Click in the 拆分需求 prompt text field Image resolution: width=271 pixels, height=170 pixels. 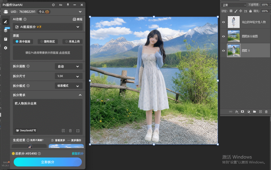coord(48,114)
